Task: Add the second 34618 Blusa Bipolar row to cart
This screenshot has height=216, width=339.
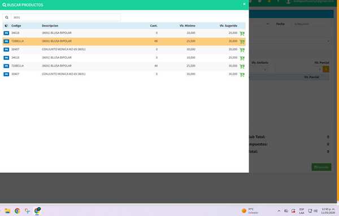Action: point(242,58)
